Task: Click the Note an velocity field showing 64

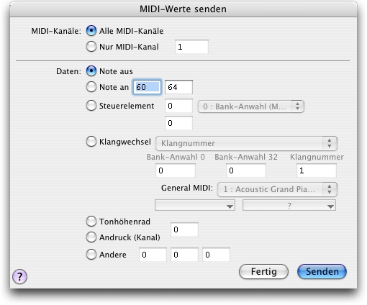Action: click(x=178, y=87)
